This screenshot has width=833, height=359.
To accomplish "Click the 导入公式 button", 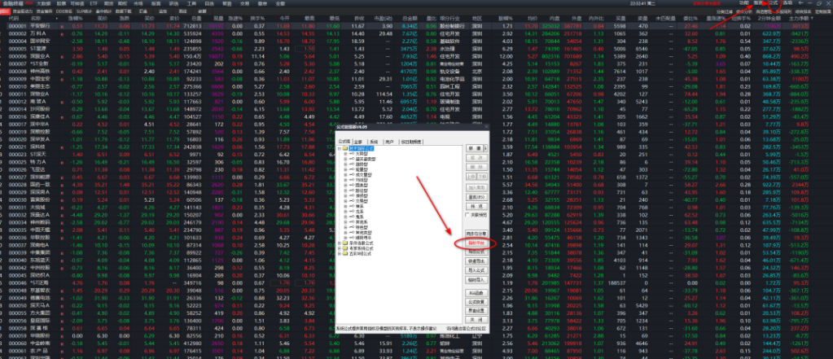I will coord(476,270).
